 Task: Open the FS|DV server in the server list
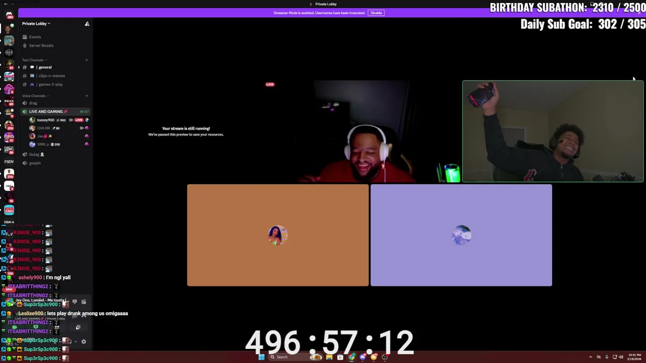tap(9, 161)
